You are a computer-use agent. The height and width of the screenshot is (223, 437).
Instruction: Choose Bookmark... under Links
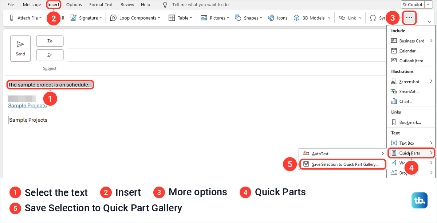412,122
